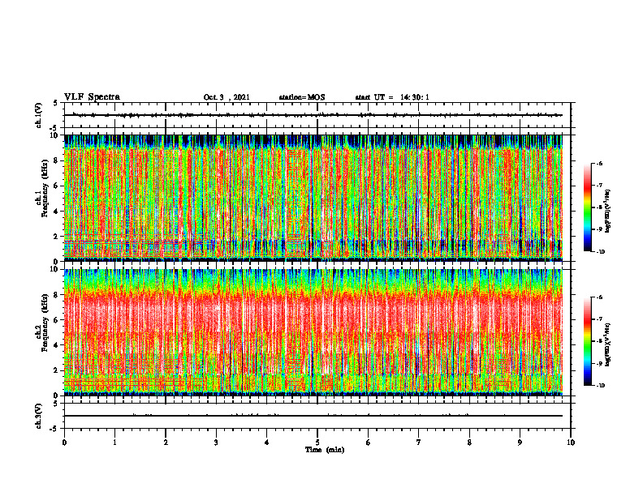This screenshot has width=643, height=496.
Task: Click the "10" kHz tick on ch.2 frequency axis
Action: click(55, 270)
